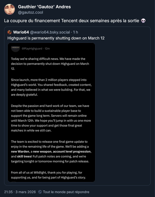The width and height of the screenshot is (155, 197).
Task: Click Wario64's small avatar in quoted post
Action: (x=10, y=32)
